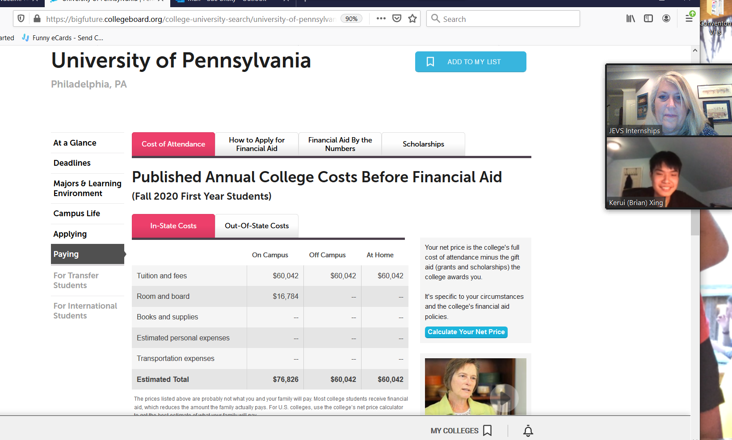The height and width of the screenshot is (440, 732).
Task: Expand For International Students section
Action: (85, 311)
